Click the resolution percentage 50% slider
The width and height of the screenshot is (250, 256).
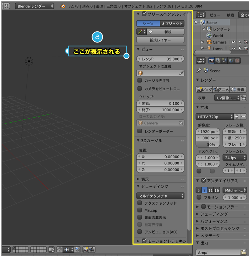(208, 144)
